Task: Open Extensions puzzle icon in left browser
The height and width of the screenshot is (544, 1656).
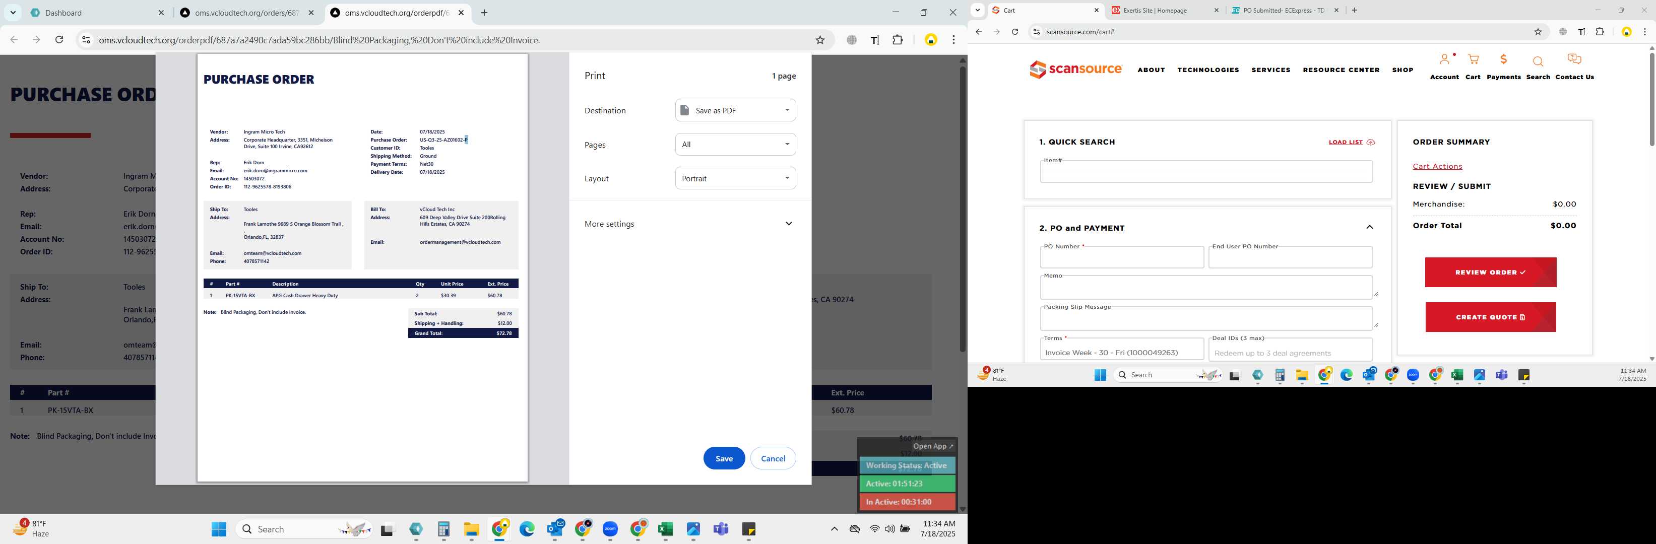Action: tap(898, 40)
